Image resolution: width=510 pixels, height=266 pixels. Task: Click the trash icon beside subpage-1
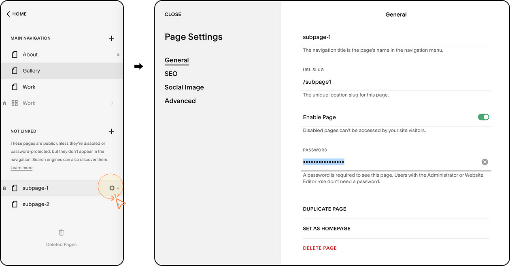4,188
